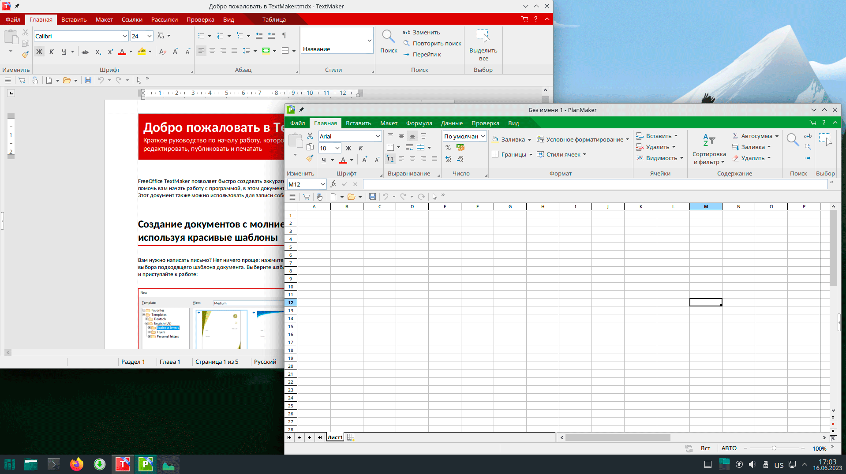Expand the number format dropdown in PlanMaker

point(483,136)
